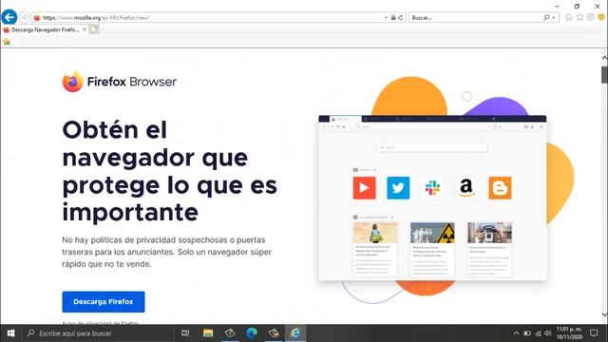
Task: Click the security padlock icon
Action: (x=393, y=17)
